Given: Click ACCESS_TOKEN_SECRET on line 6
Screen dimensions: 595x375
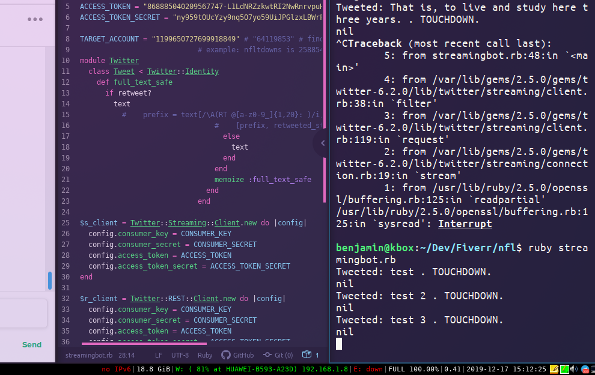Looking at the screenshot, I should [x=120, y=17].
